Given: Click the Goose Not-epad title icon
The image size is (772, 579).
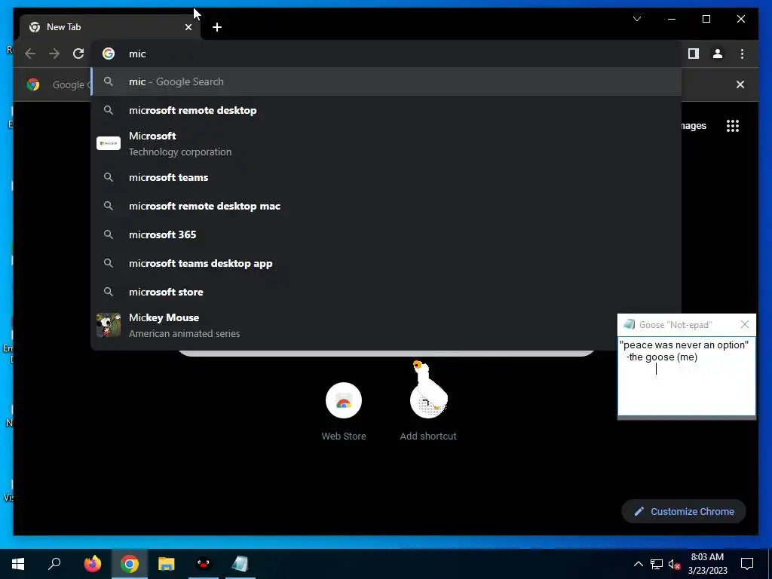Looking at the screenshot, I should click(629, 324).
